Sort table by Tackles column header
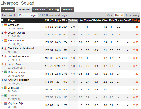Screen dimensions: 141x109 73,20
